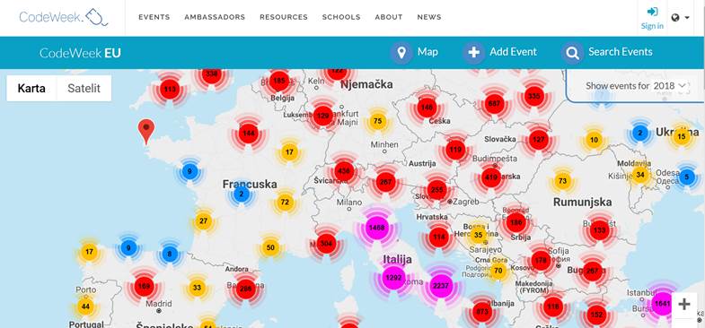Viewport: 705px width, 328px height.
Task: Go to the Ambassadors page
Action: point(215,17)
